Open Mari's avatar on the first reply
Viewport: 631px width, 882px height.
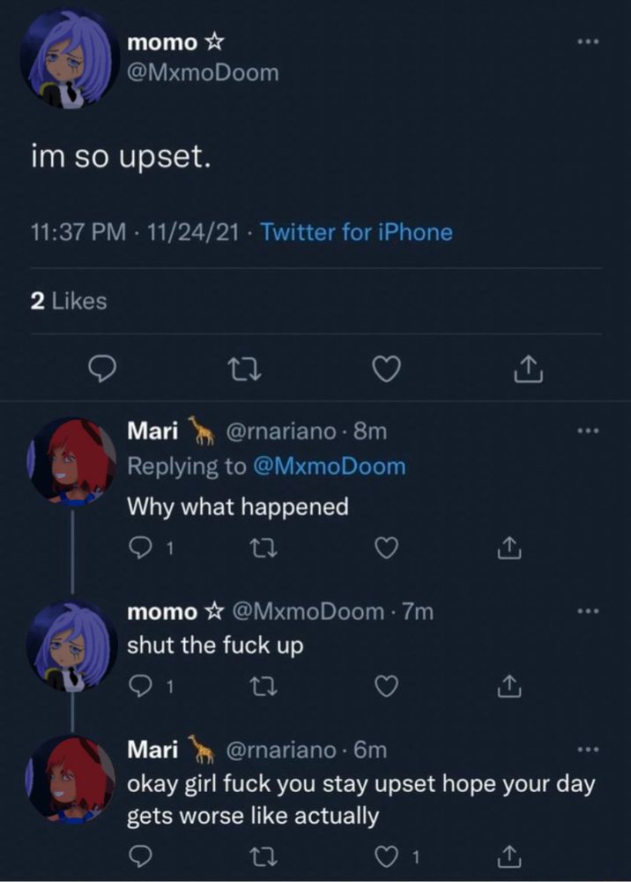pos(73,460)
